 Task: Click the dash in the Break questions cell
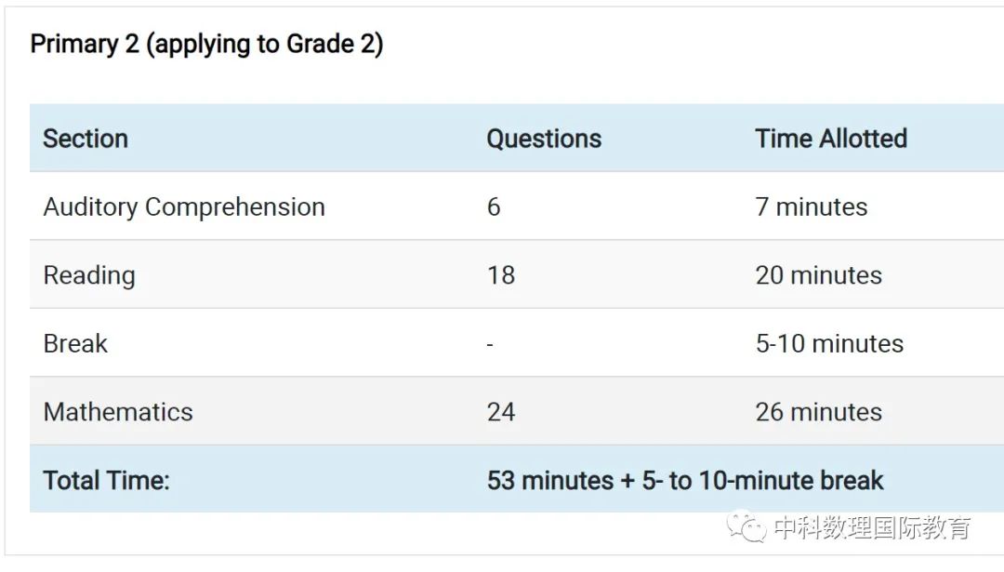tap(490, 345)
